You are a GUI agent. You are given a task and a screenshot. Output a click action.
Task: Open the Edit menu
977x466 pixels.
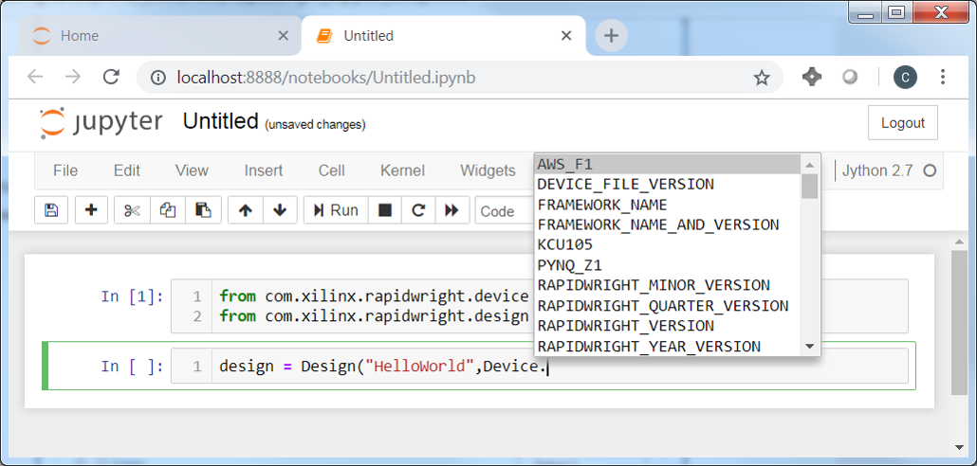coord(126,170)
